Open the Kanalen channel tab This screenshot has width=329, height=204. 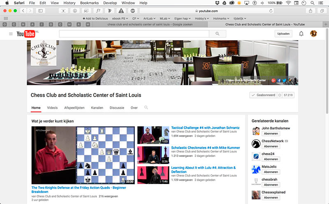coord(97,108)
